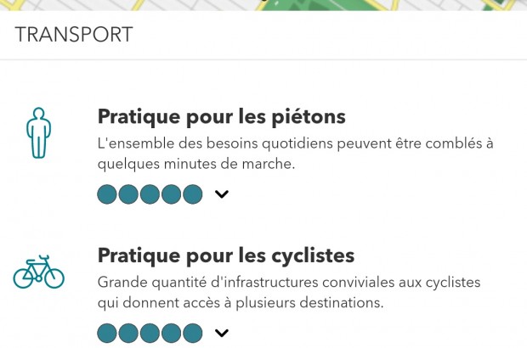This screenshot has width=527, height=348.
Task: Click the pedestrian figure icon
Action: click(38, 132)
